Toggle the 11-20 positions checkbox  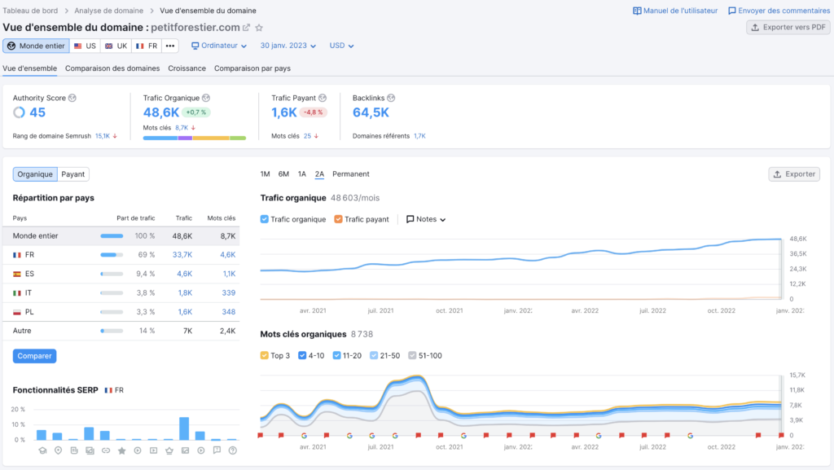pos(336,355)
